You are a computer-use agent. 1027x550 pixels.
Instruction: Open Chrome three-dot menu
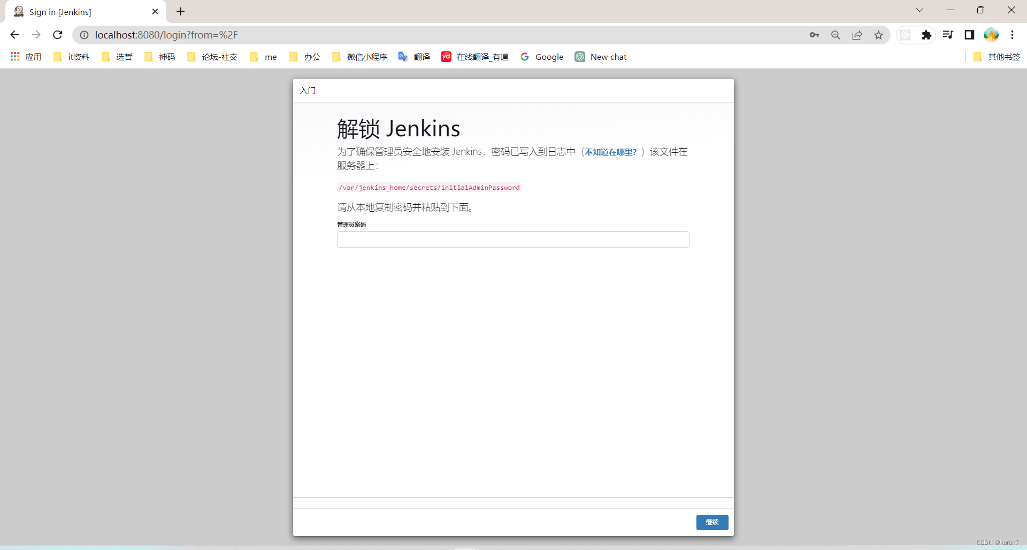tap(1012, 35)
